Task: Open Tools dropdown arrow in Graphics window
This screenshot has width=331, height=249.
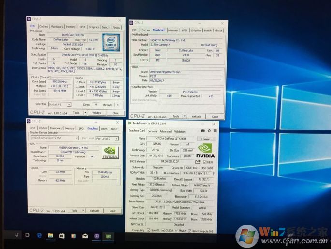Action: [x=83, y=211]
